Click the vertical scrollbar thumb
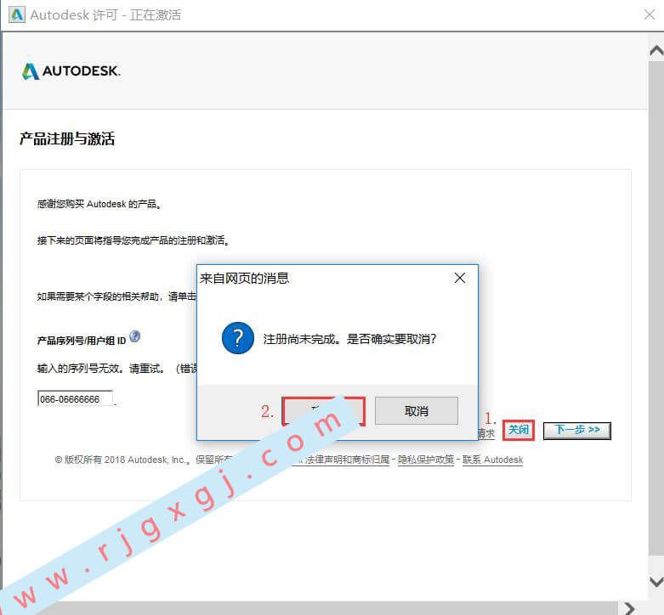The image size is (664, 615). (x=656, y=307)
